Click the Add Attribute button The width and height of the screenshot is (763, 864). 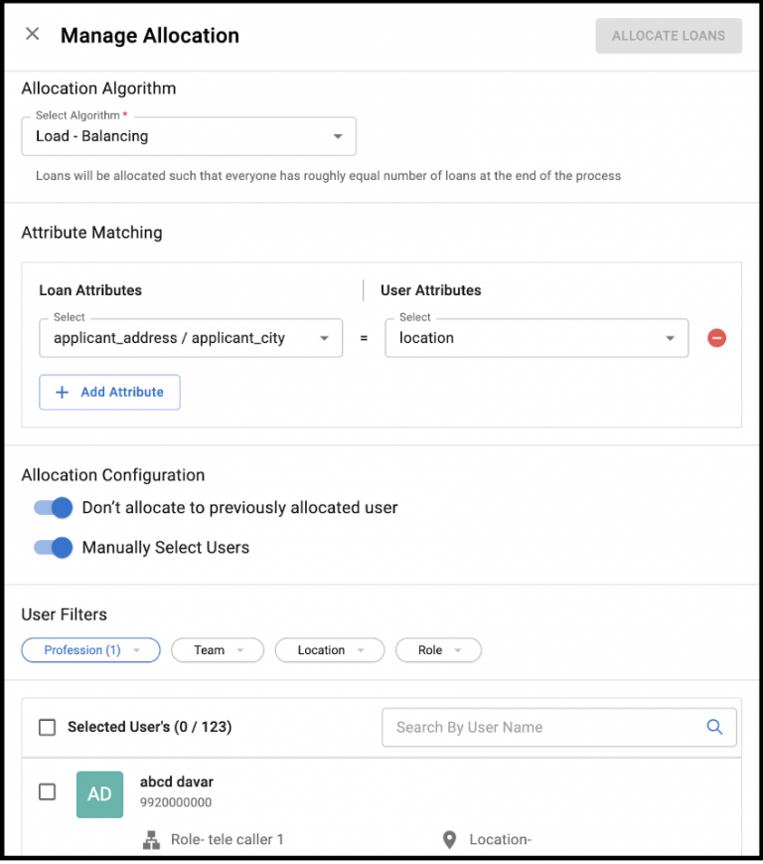(109, 392)
